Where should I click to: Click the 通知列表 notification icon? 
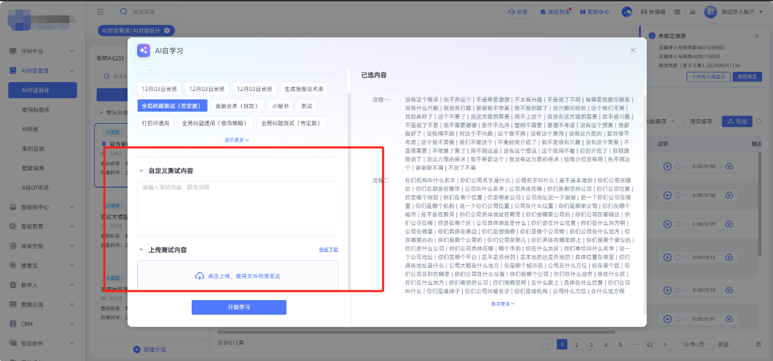(x=555, y=12)
